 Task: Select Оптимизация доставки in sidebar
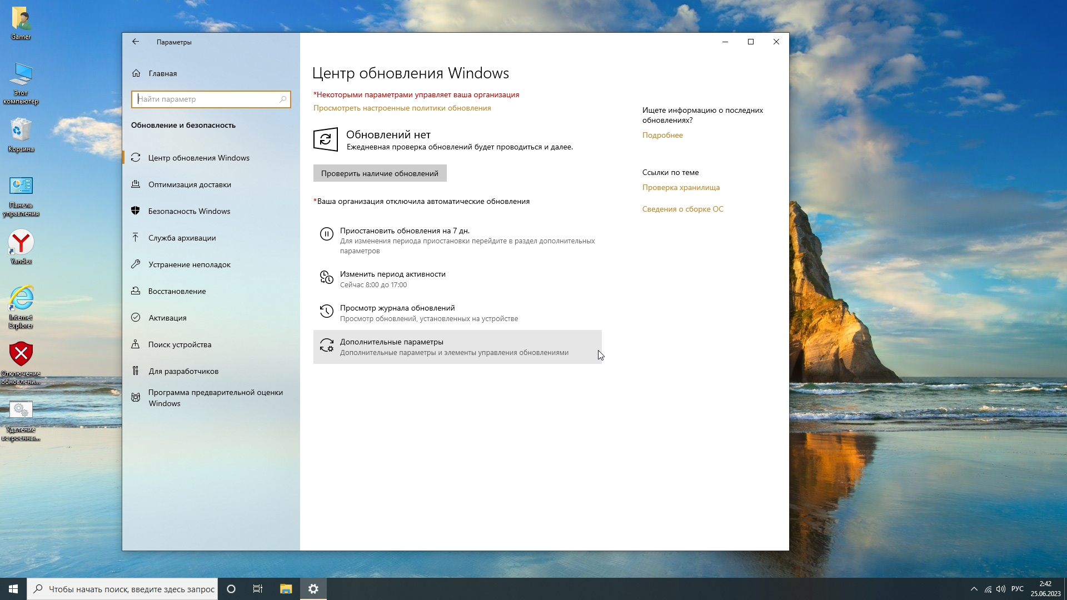click(190, 184)
